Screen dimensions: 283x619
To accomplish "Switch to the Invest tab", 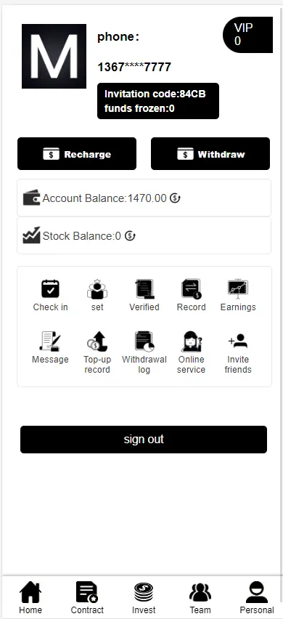I will click(144, 598).
